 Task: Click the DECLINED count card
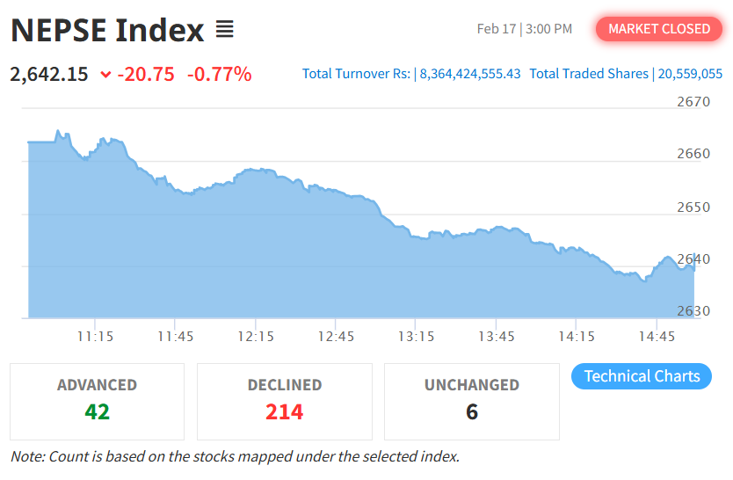click(284, 401)
